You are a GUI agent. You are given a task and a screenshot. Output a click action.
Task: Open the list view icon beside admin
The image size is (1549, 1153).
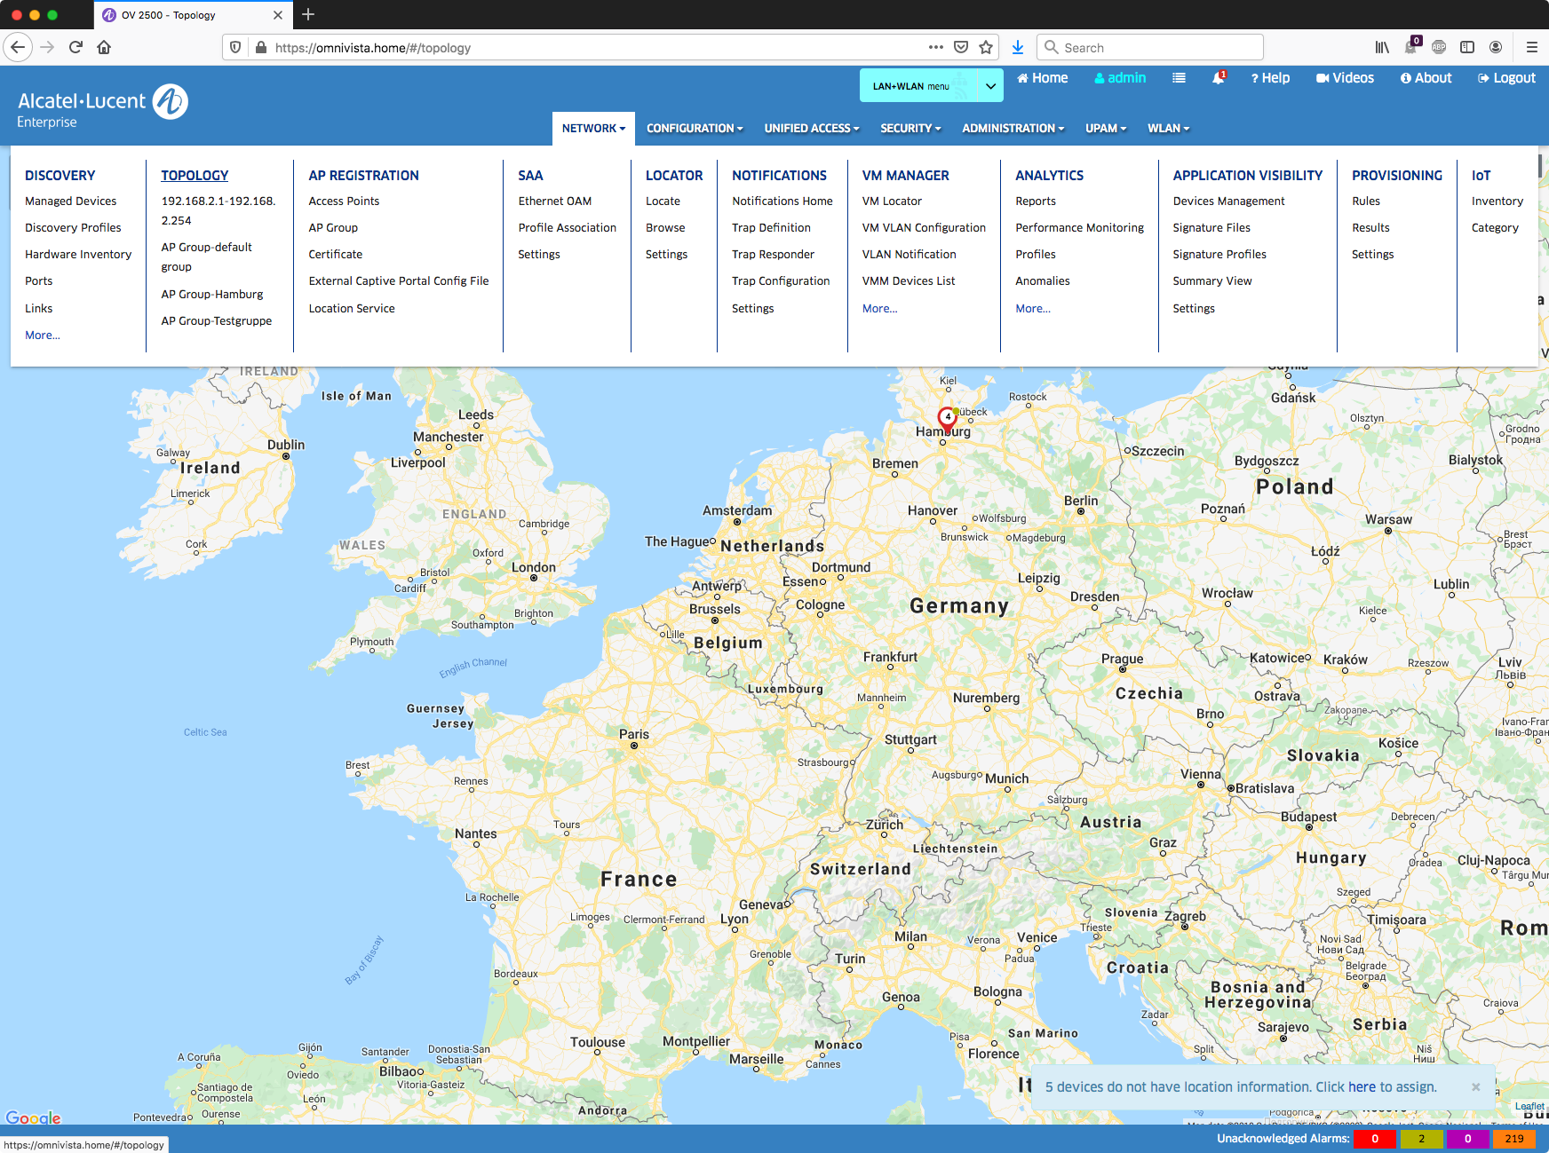point(1179,78)
